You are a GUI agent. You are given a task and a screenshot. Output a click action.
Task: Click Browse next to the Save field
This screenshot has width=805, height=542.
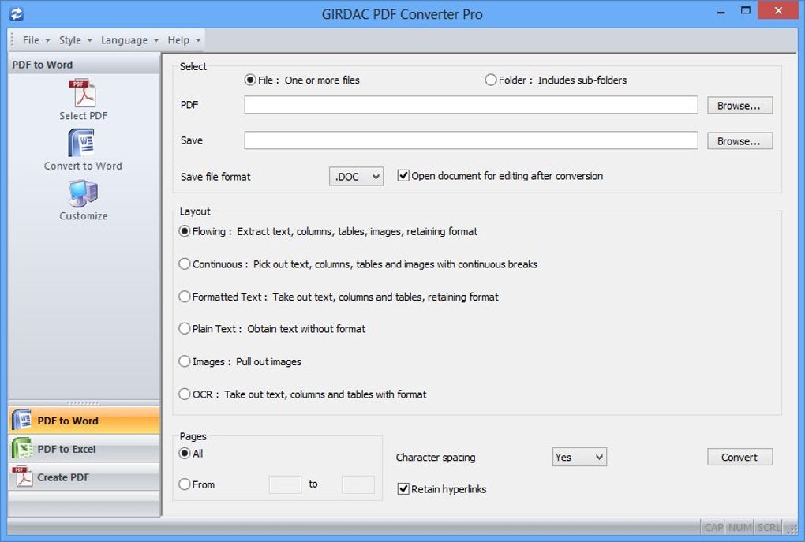739,140
